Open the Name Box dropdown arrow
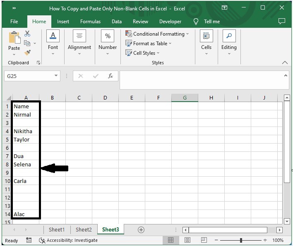293x246 pixels. (56, 76)
